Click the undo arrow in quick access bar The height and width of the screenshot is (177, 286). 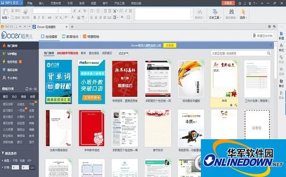point(20,27)
